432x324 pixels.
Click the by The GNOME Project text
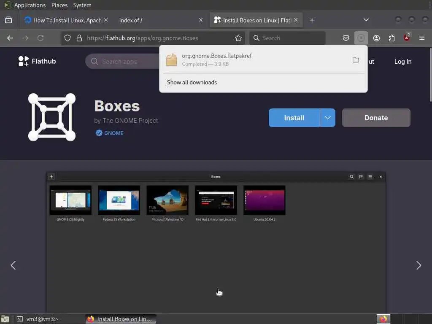point(126,121)
